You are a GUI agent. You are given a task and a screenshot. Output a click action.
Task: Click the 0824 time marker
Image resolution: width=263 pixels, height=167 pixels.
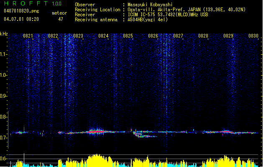(x=103, y=36)
